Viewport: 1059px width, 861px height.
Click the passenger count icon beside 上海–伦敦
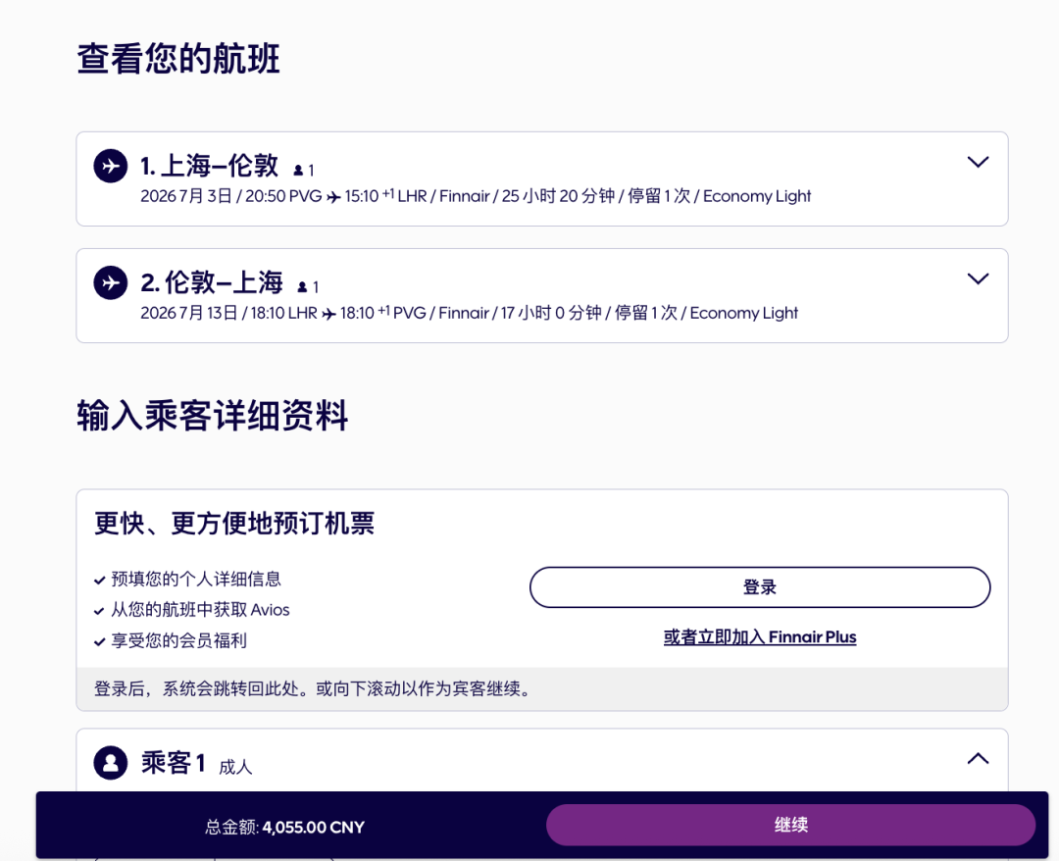(299, 170)
